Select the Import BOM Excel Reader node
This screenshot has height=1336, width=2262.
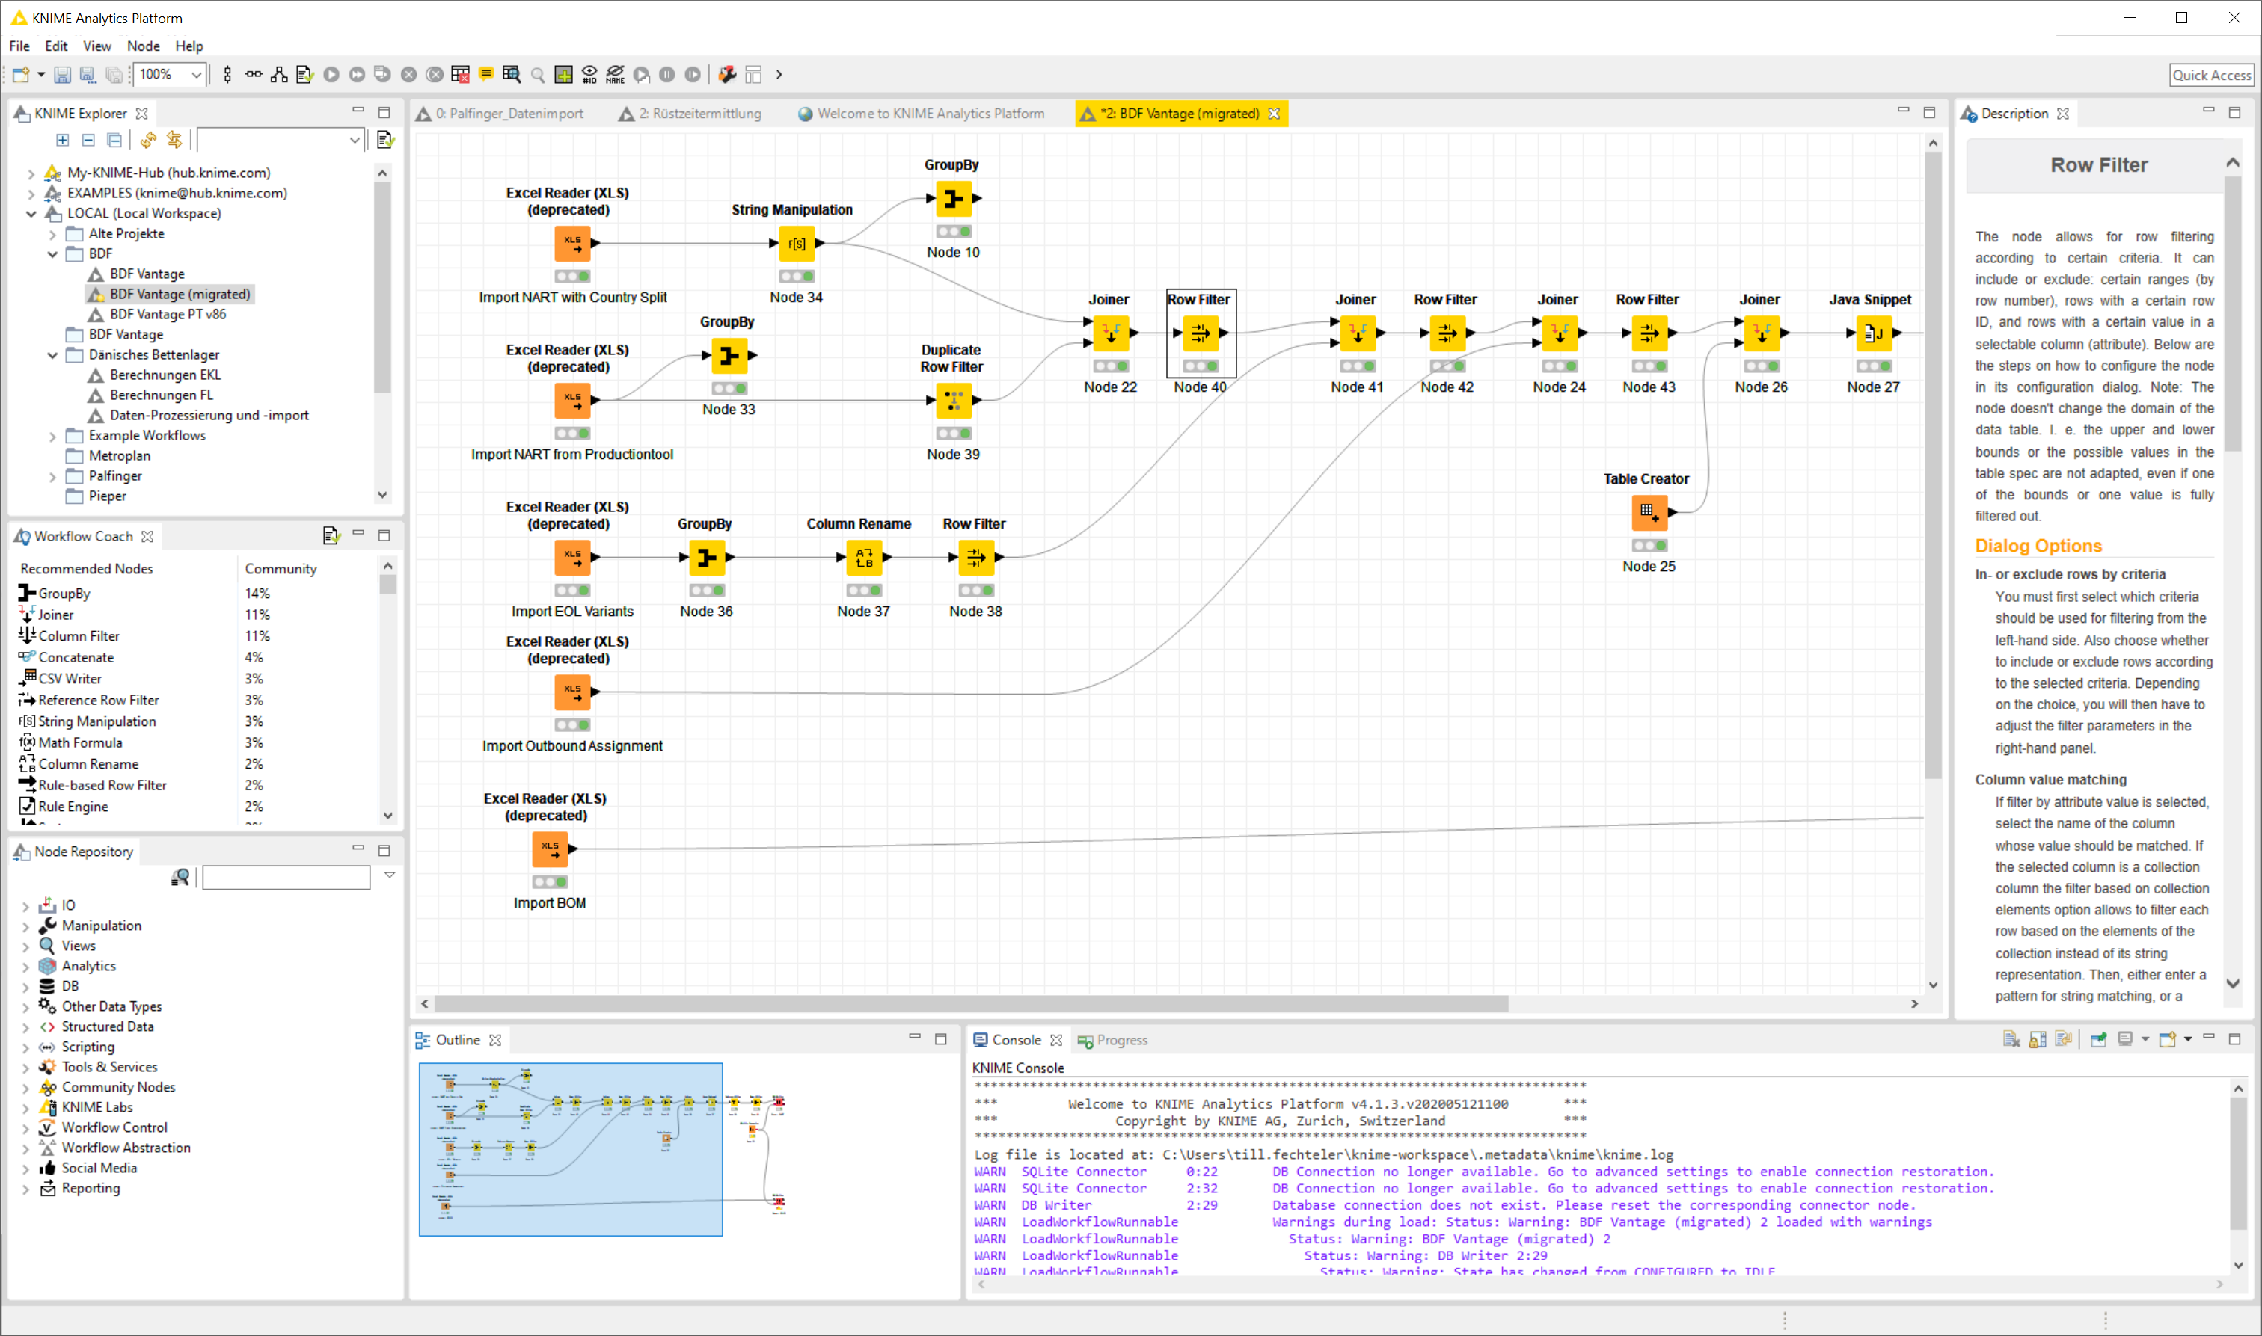click(x=549, y=849)
